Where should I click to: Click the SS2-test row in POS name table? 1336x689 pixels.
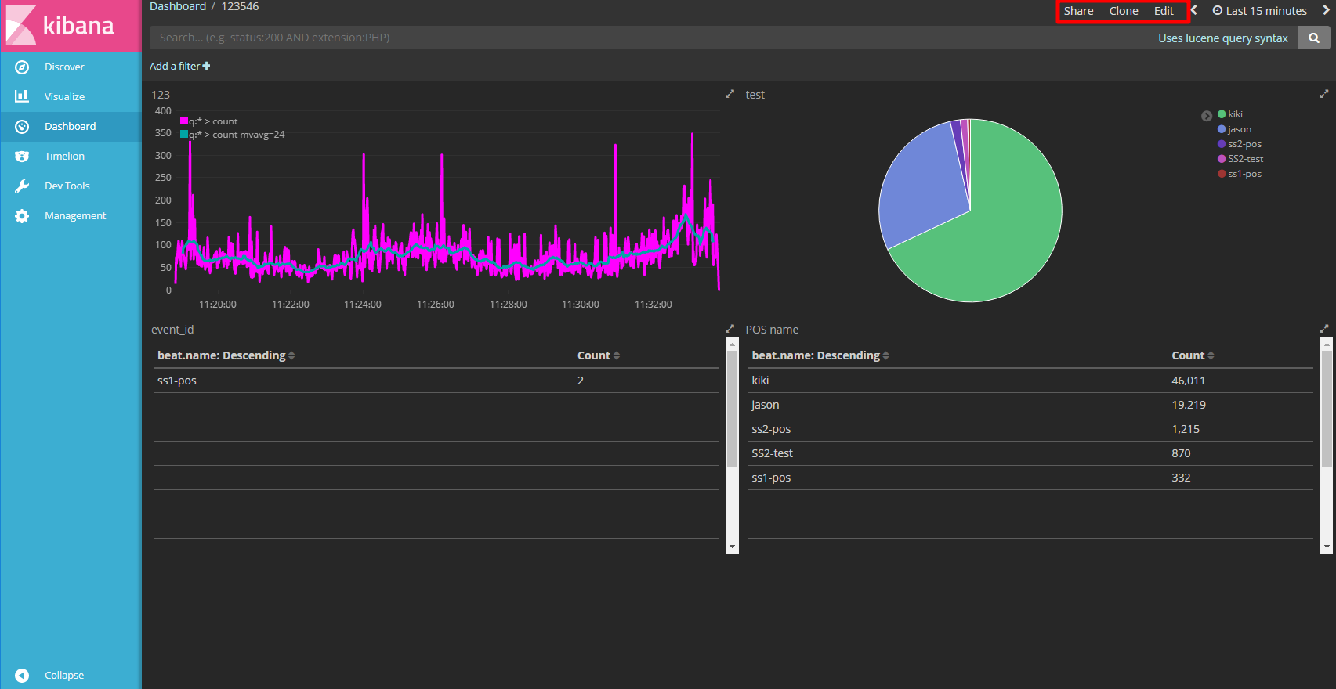(1030, 453)
